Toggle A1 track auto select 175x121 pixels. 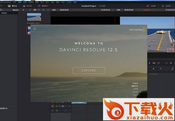point(63,106)
